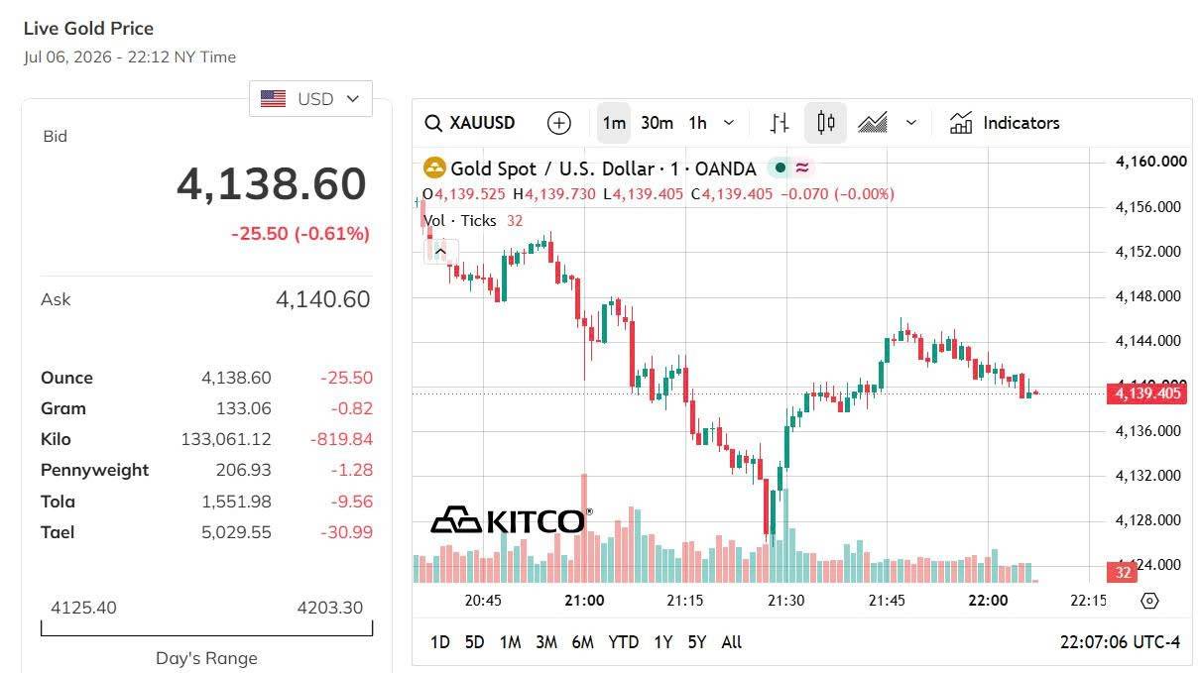Viewport: 1201px width, 673px height.
Task: Collapse the chart legend with chevron
Action: pos(439,251)
